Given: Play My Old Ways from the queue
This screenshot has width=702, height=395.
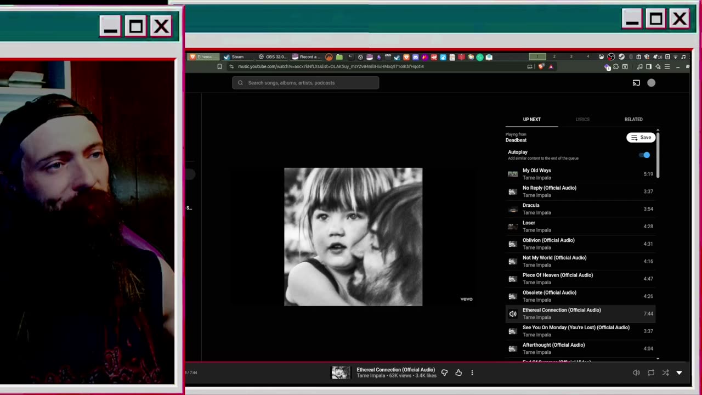Looking at the screenshot, I should tap(580, 174).
